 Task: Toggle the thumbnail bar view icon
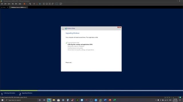[x=47, y=4]
